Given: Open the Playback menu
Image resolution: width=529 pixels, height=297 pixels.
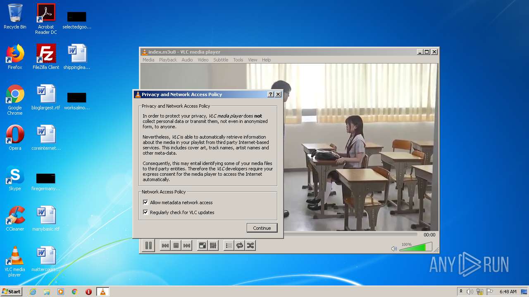Looking at the screenshot, I should [168, 60].
